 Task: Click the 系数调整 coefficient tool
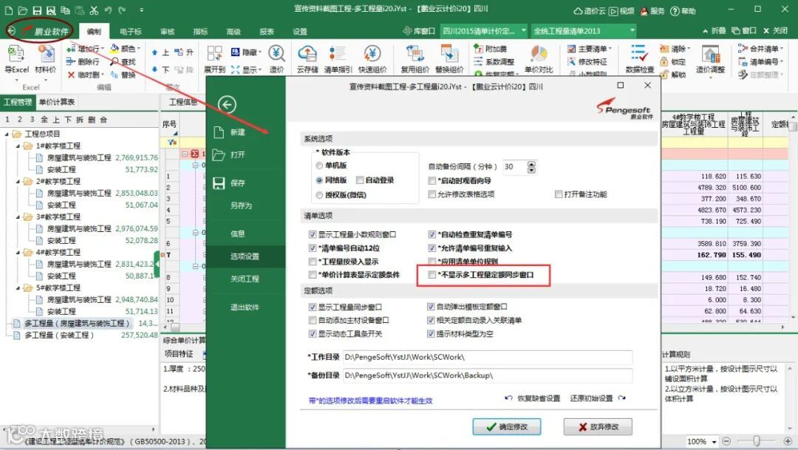(494, 61)
